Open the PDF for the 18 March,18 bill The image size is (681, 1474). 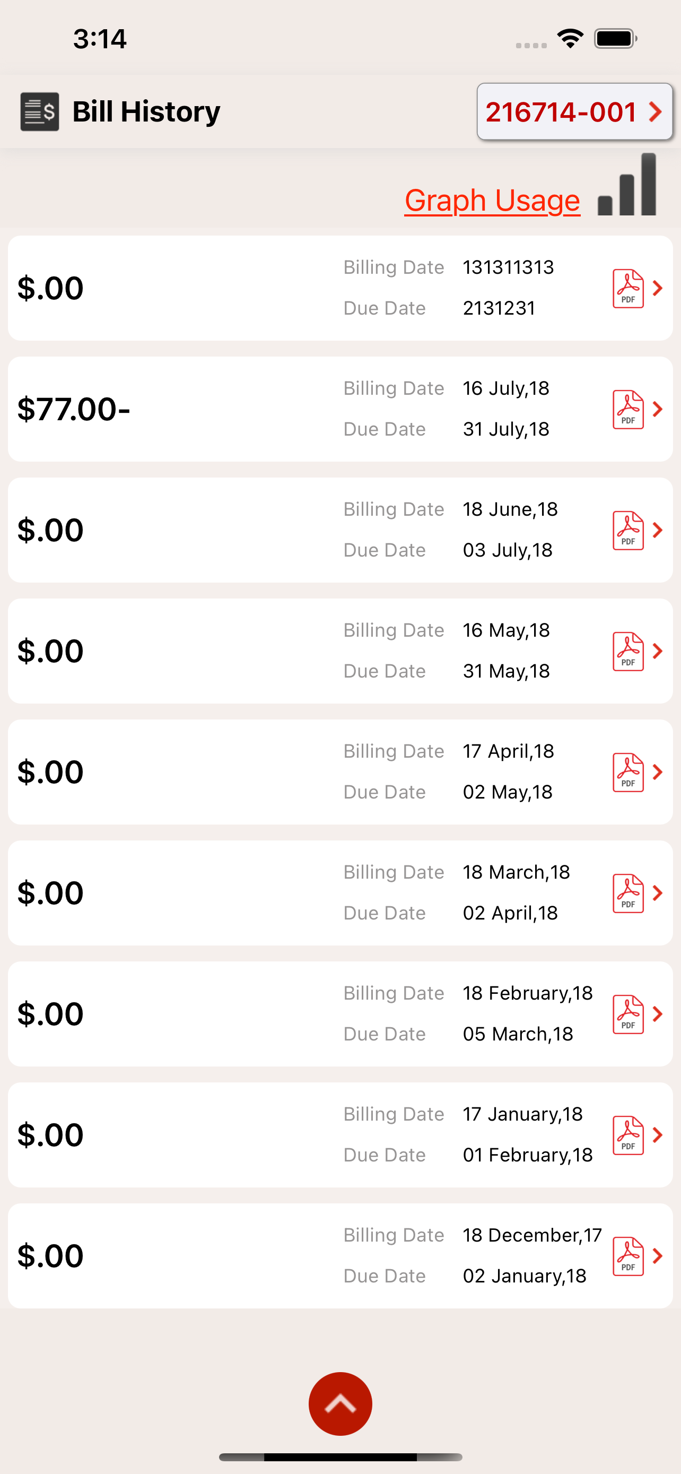tap(628, 894)
